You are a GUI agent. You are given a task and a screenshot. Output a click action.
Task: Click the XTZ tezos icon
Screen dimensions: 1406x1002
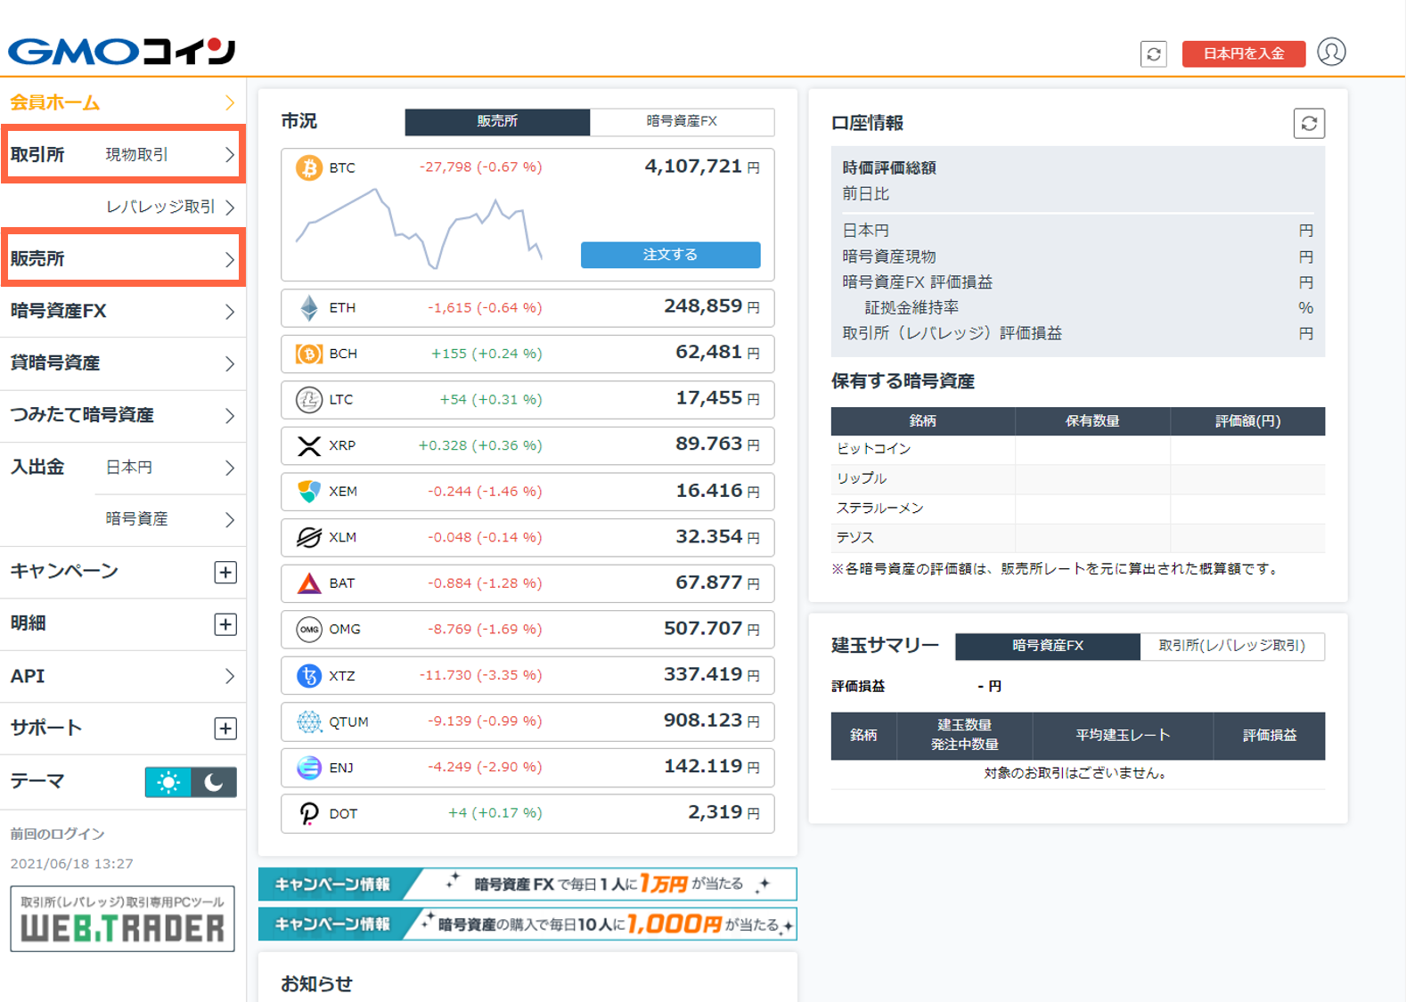pos(309,675)
